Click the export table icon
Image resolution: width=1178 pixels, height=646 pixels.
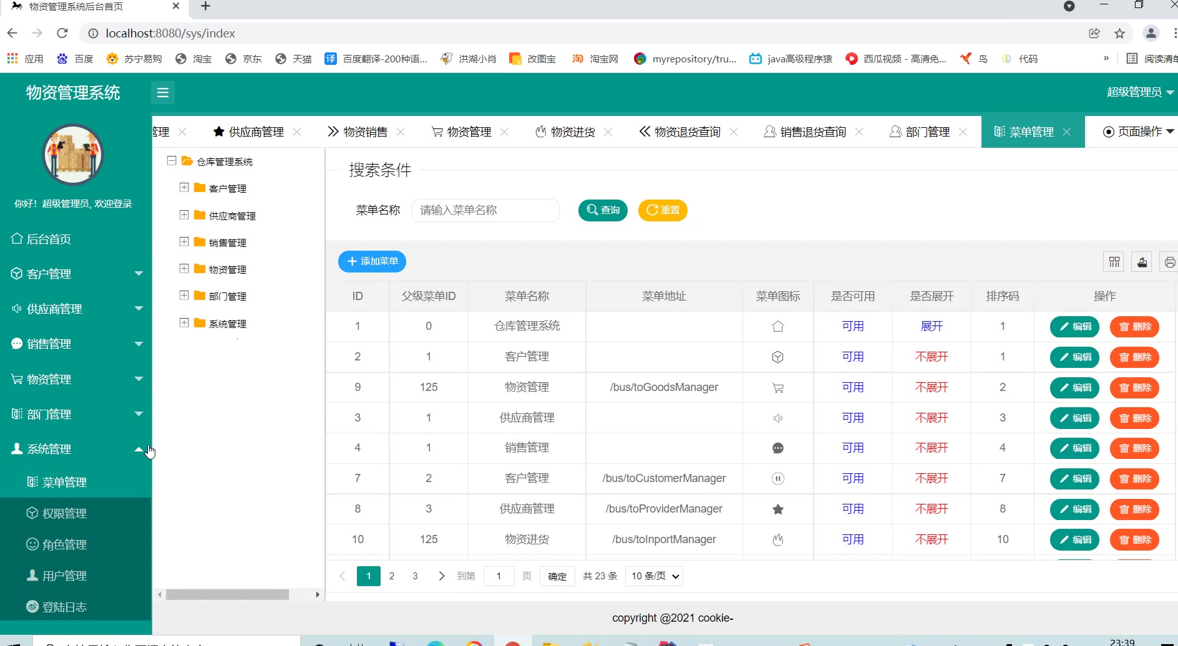click(x=1142, y=262)
